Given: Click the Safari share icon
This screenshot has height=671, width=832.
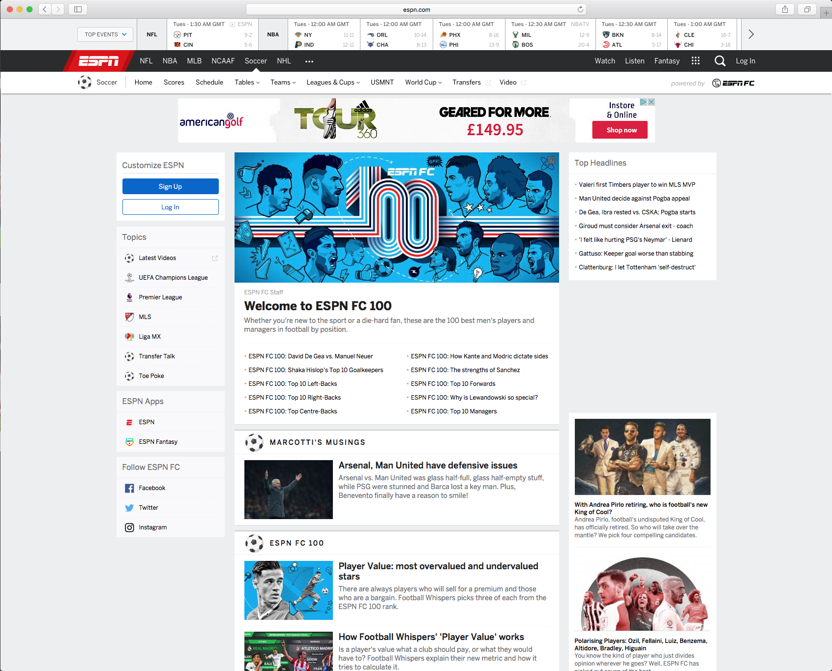Looking at the screenshot, I should click(785, 9).
